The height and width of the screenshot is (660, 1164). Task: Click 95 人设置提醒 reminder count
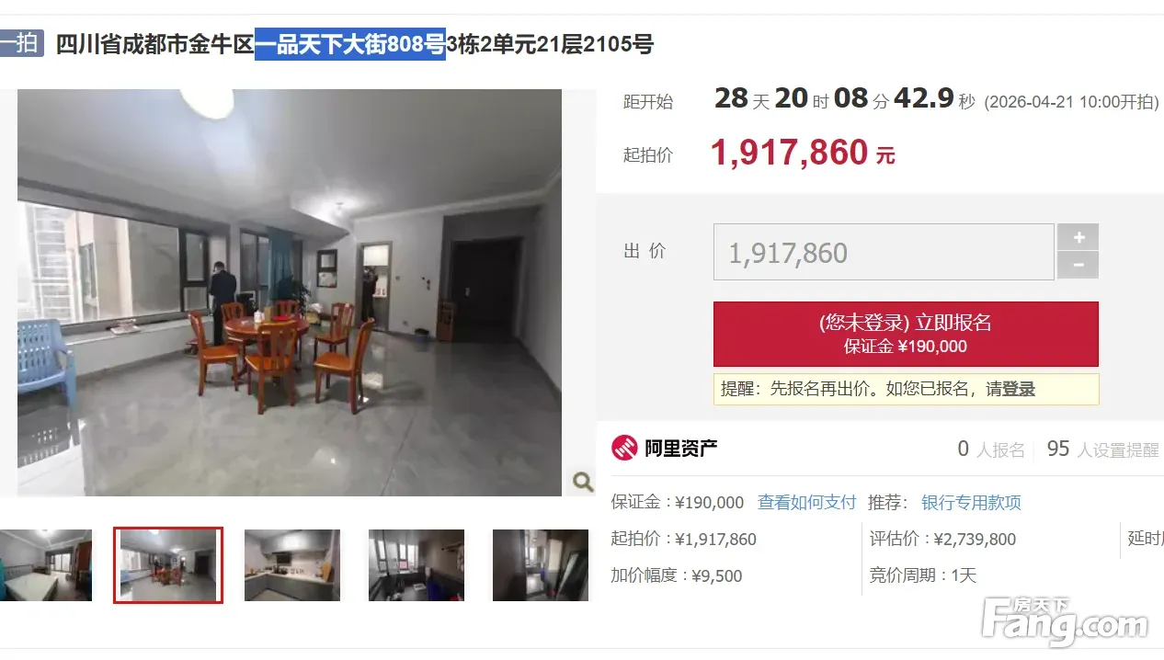point(1102,449)
